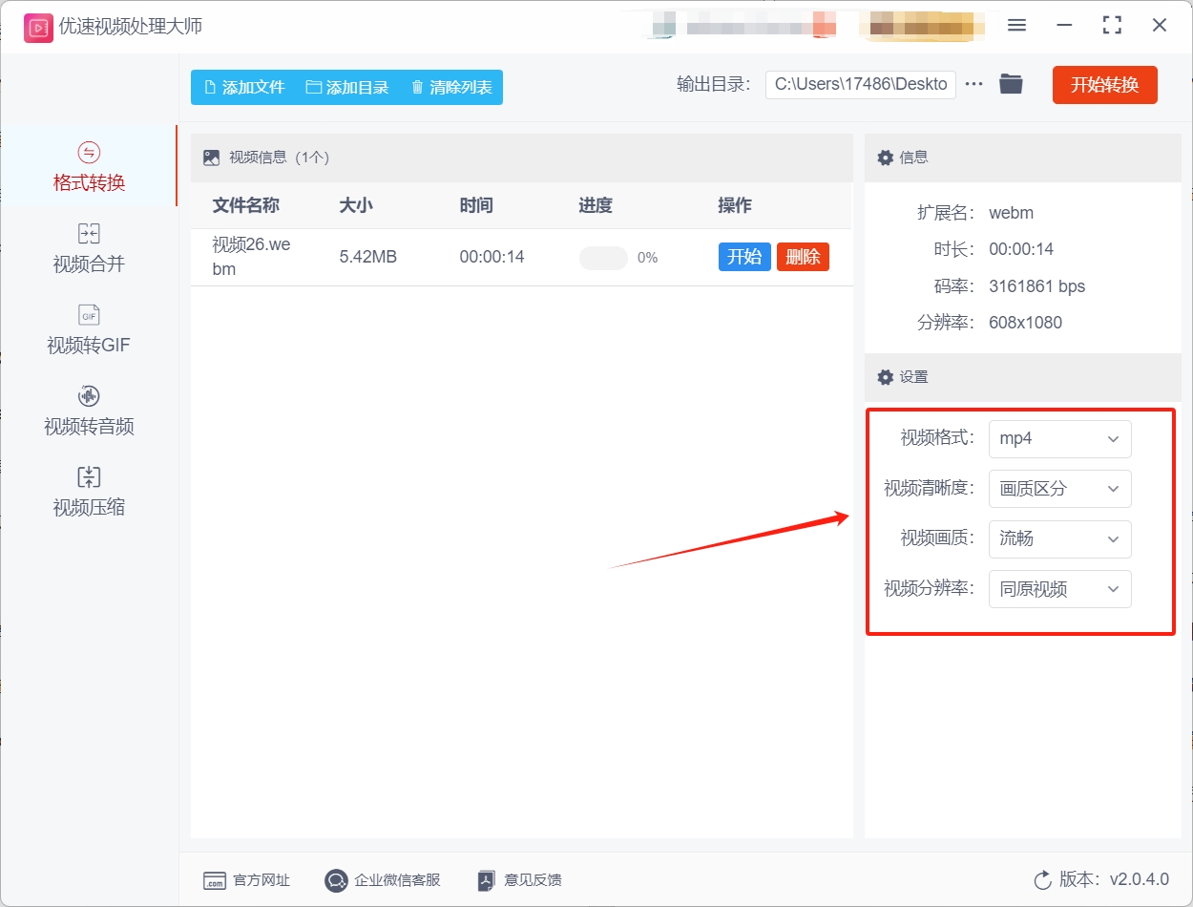Click the 00:00:14 time cell in file row

(x=492, y=257)
